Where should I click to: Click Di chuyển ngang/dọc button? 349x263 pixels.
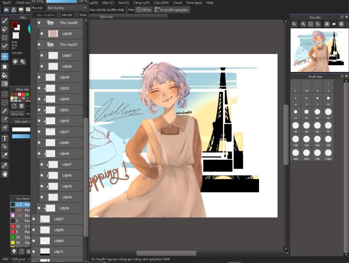[172, 10]
